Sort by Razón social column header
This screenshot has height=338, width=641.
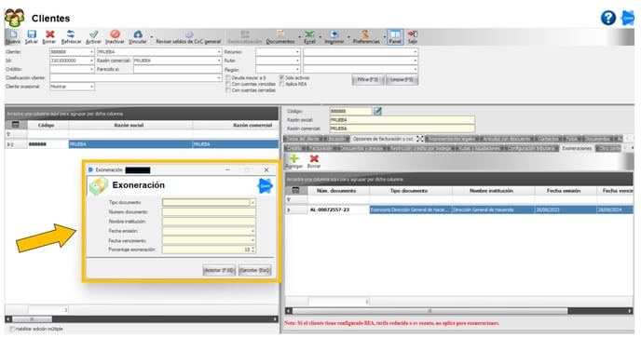(x=130, y=125)
